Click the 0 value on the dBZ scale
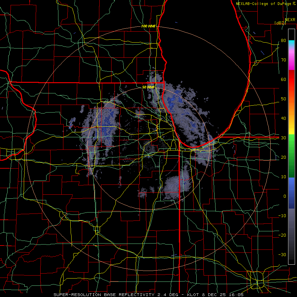The width and height of the screenshot is (297, 297). pos(285,196)
